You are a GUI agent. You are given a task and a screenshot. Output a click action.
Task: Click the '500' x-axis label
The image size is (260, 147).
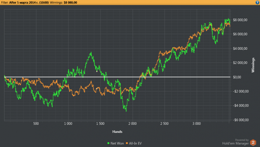pos(36,124)
